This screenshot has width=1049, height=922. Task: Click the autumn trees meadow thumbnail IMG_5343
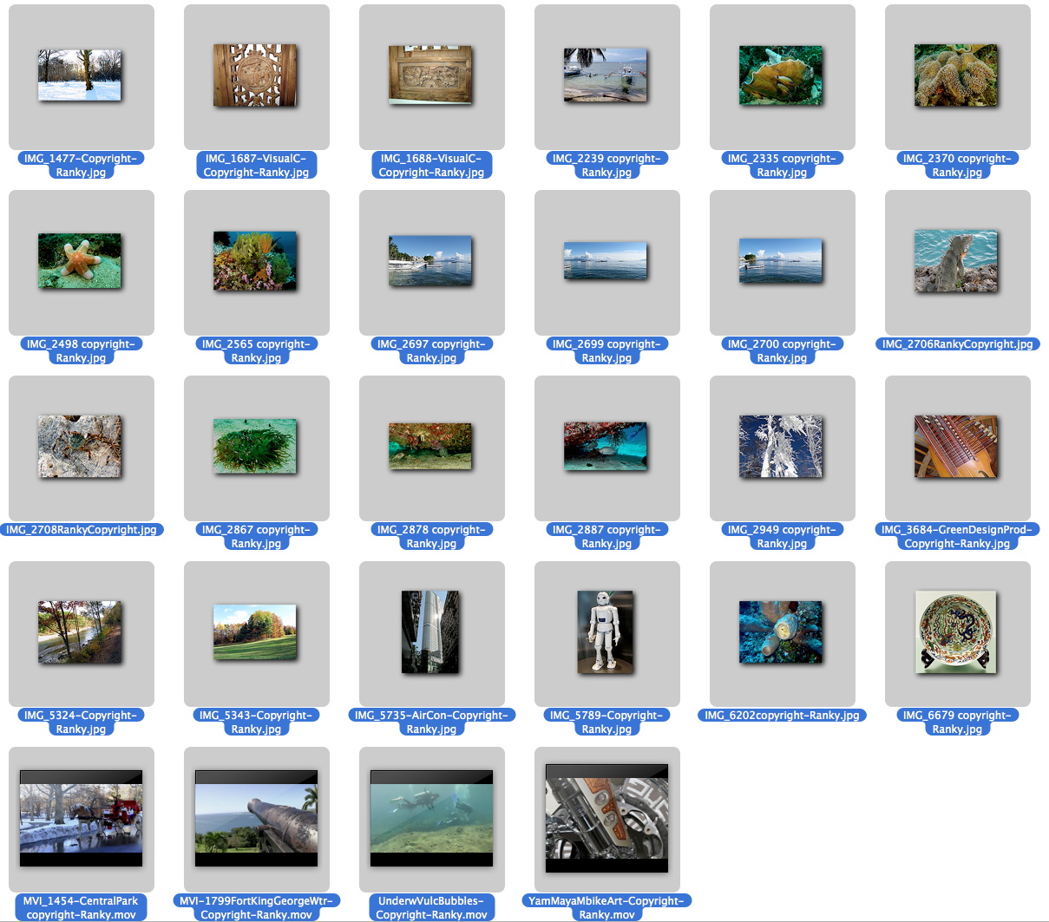point(256,632)
